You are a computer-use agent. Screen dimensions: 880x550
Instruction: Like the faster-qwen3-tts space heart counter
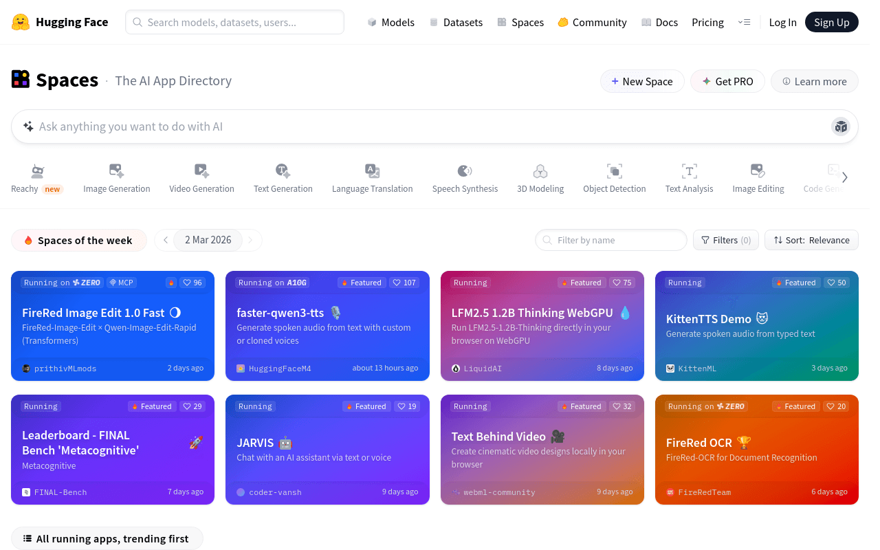404,283
